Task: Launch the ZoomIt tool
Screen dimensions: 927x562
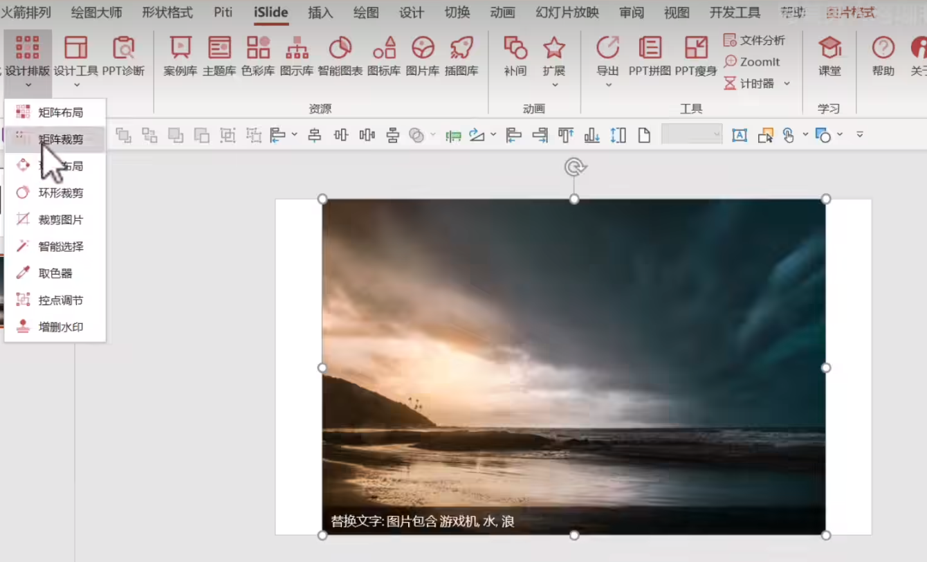Action: pyautogui.click(x=751, y=62)
